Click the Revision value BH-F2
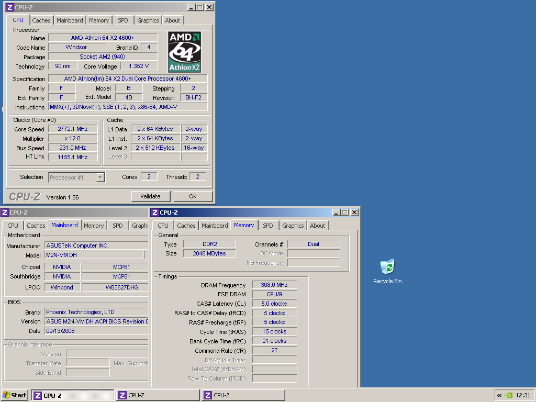 pyautogui.click(x=194, y=97)
